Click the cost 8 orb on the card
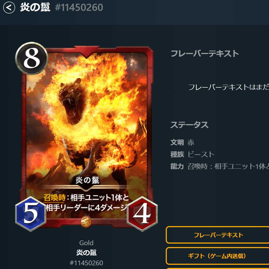Screen dimensions: 269x269 click(x=32, y=58)
